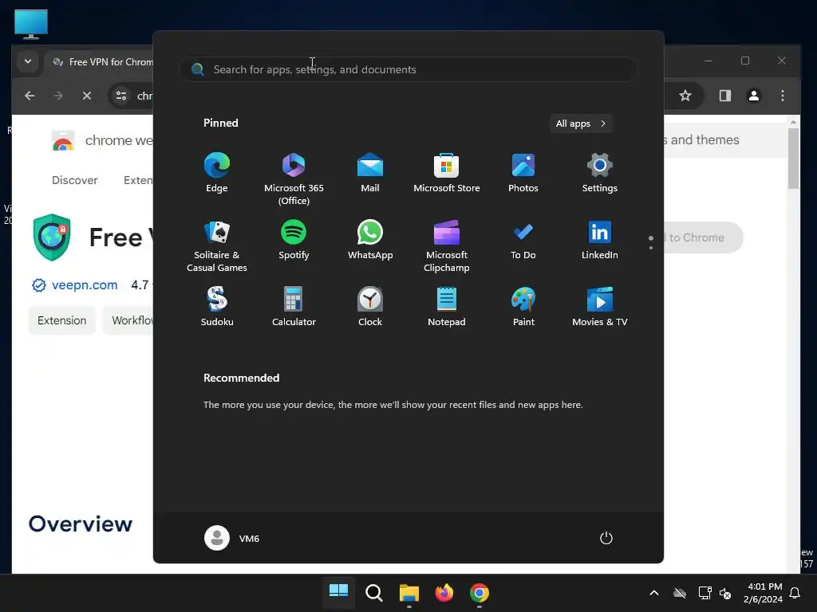Open Settings from pinned apps
Viewport: 817px width, 612px height.
(x=600, y=173)
